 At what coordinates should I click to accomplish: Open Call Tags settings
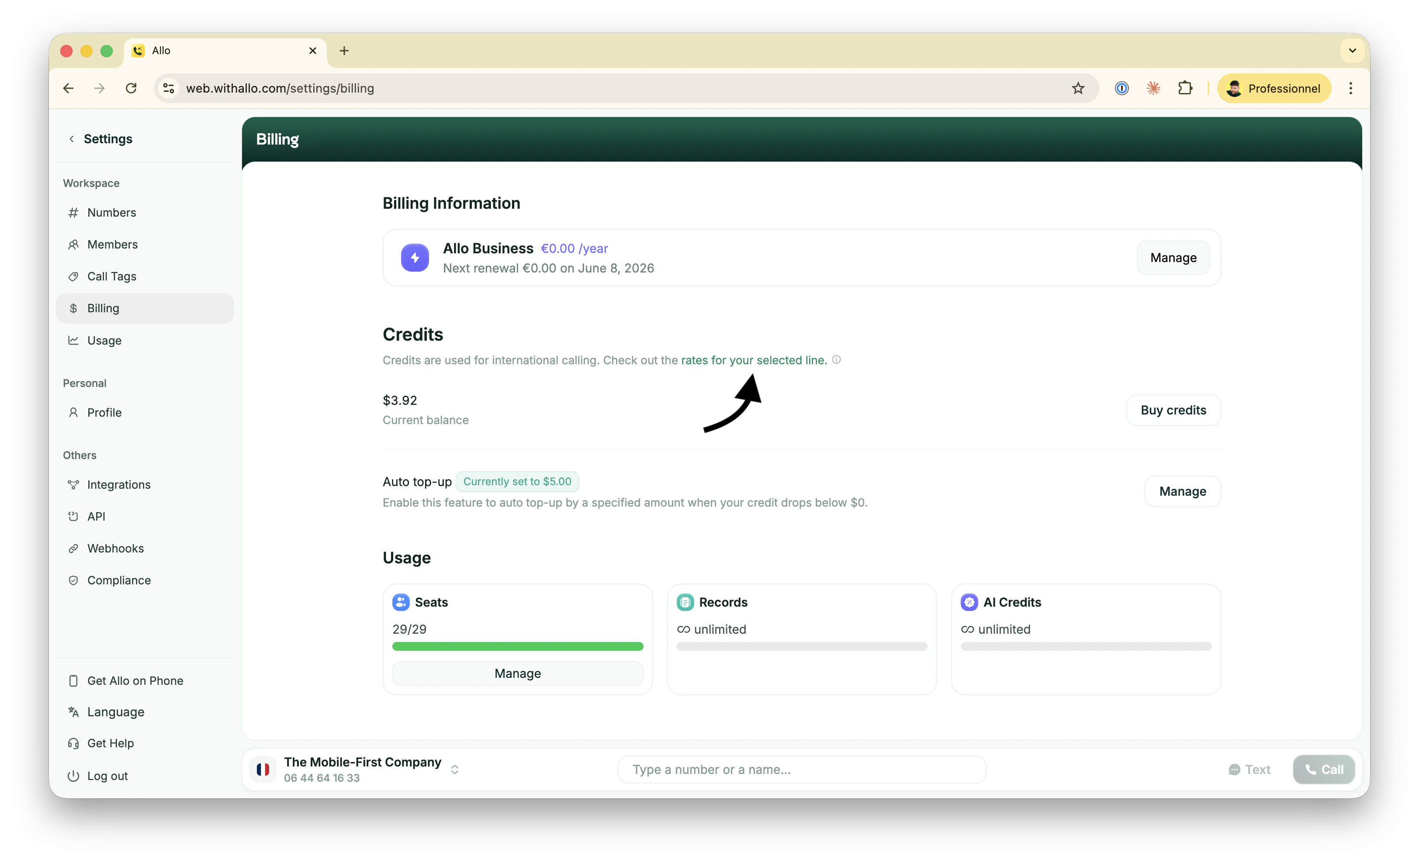[x=145, y=276]
